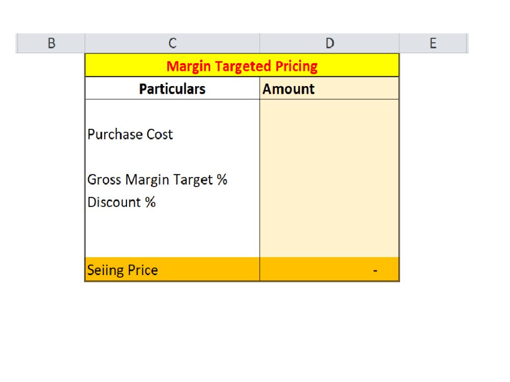The image size is (510, 382).
Task: Select column header D
Action: coord(329,43)
